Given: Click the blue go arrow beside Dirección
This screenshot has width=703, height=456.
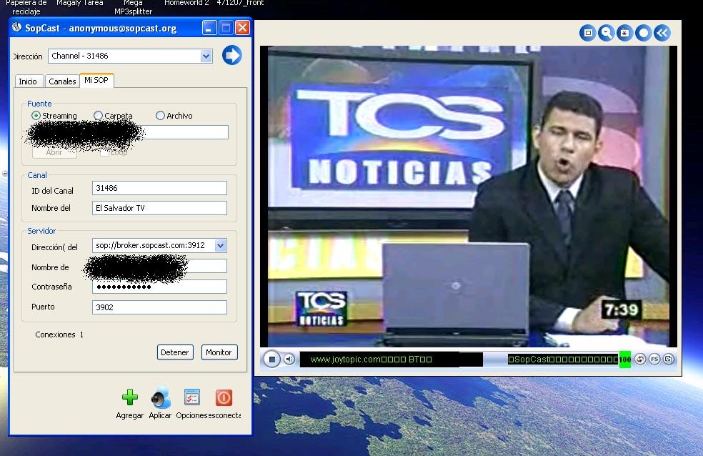Looking at the screenshot, I should (231, 55).
